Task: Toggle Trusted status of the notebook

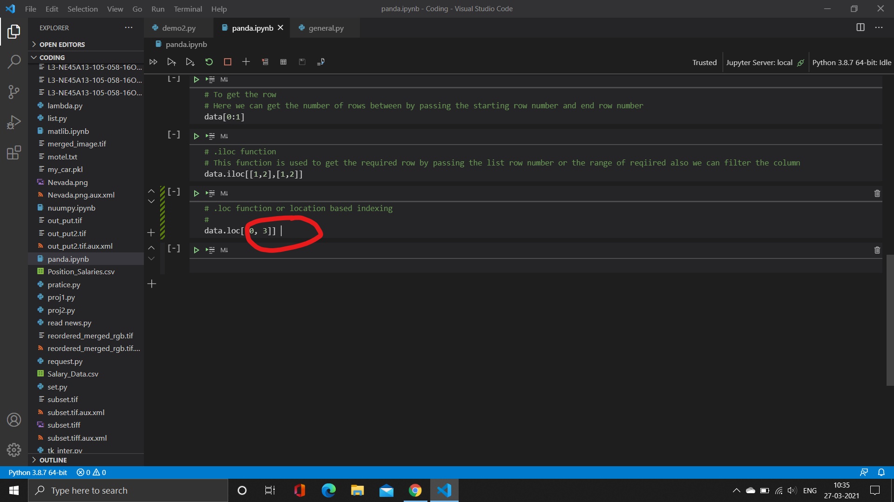Action: pyautogui.click(x=704, y=62)
